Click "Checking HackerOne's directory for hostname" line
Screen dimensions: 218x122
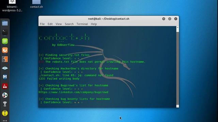pos(79,68)
